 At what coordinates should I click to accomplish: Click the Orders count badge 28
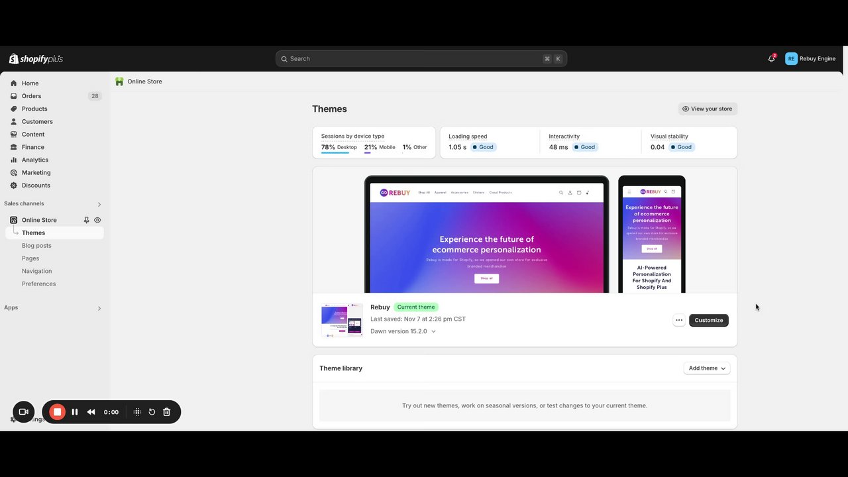[x=95, y=96]
